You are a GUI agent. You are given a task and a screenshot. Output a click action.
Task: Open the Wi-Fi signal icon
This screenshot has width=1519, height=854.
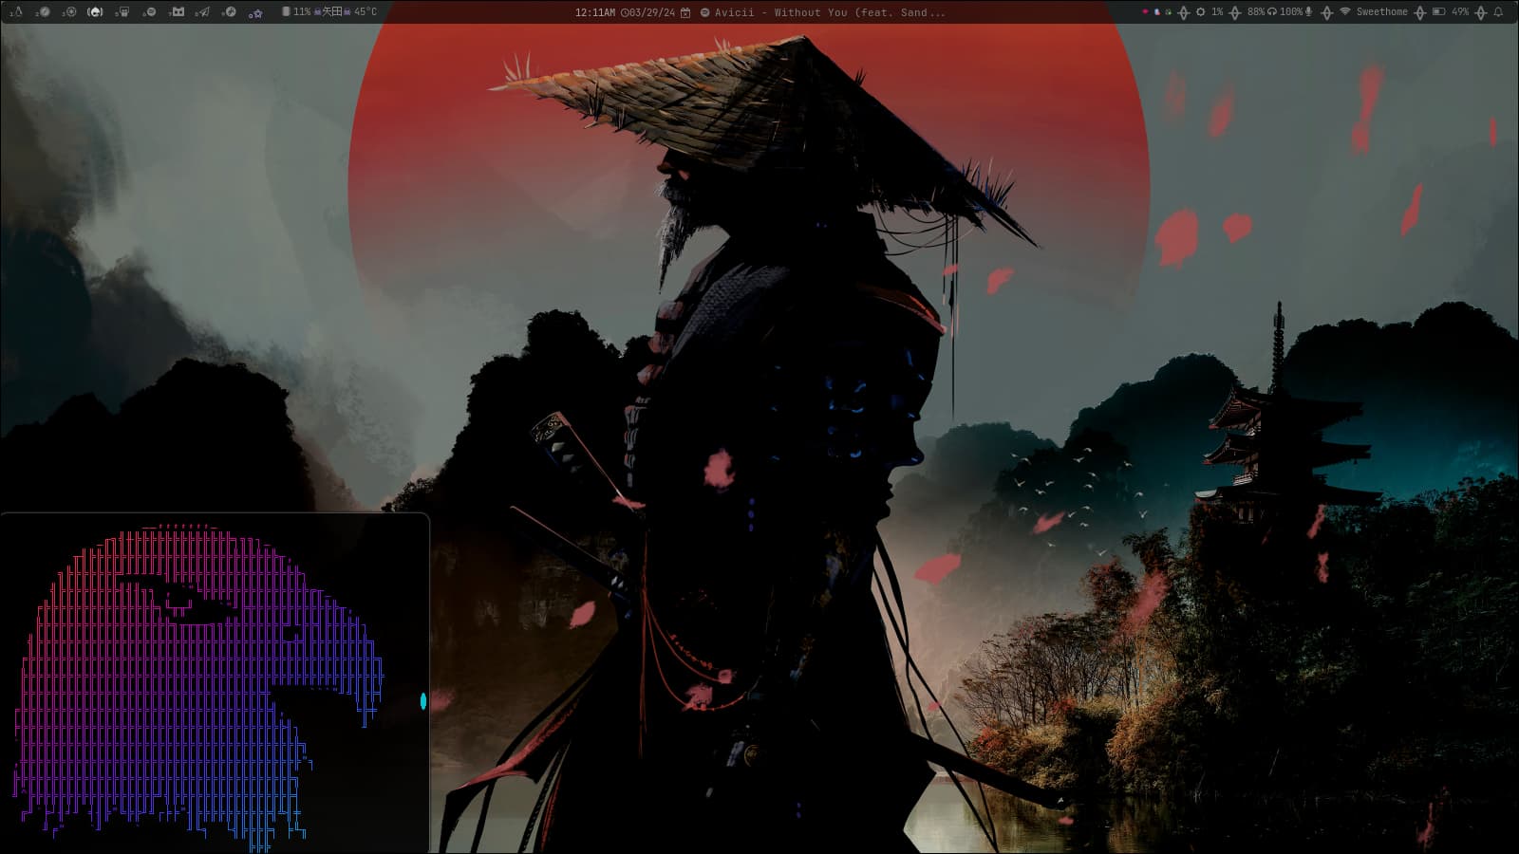pos(1345,11)
